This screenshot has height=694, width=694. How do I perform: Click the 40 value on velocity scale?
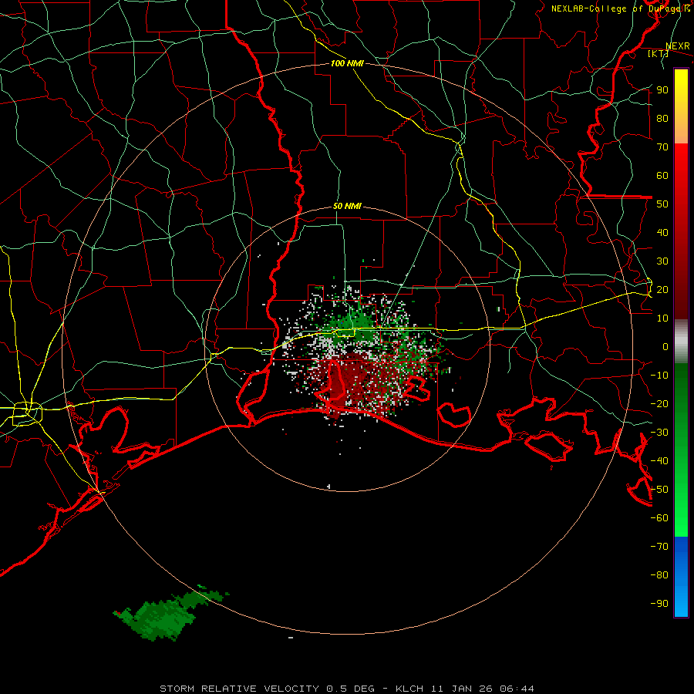662,232
